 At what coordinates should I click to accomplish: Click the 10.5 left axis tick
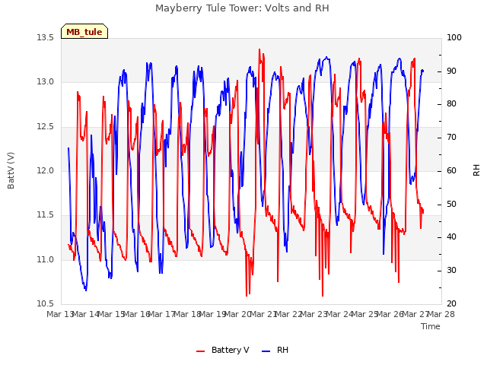[x=46, y=303]
